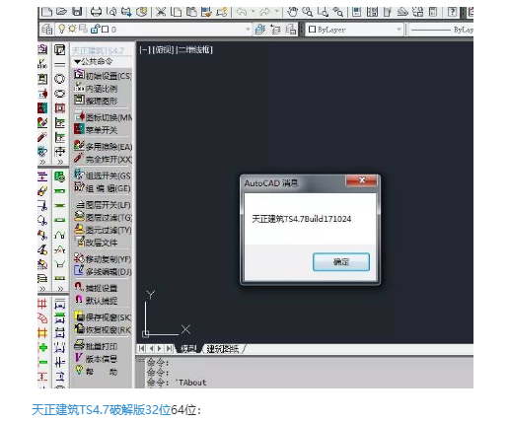Open the ByLayer color dropdown
The height and width of the screenshot is (421, 509).
pyautogui.click(x=400, y=30)
